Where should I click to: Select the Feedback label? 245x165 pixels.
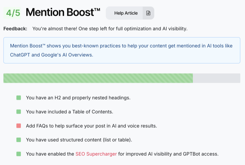[15, 29]
